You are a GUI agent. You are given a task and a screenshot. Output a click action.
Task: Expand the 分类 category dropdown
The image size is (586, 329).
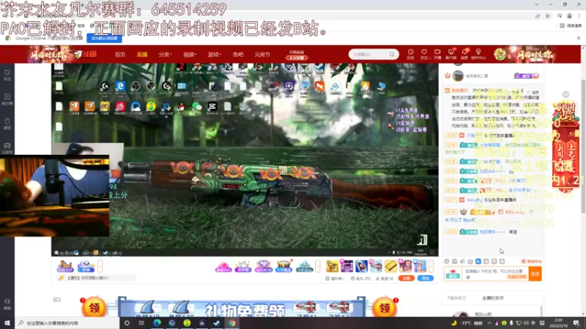(x=165, y=54)
